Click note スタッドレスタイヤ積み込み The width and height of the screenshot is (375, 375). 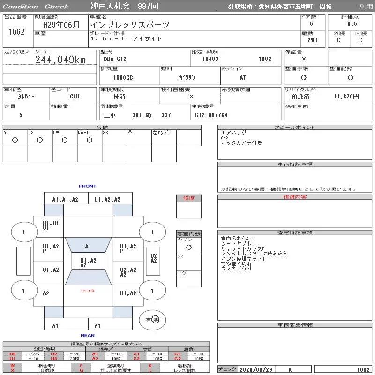(254, 254)
